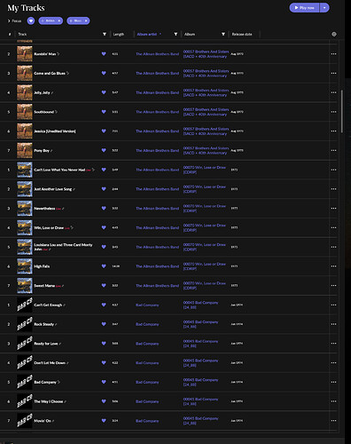Open three-dot menu for Jelly Jelly
This screenshot has height=444, width=351.
[x=333, y=92]
